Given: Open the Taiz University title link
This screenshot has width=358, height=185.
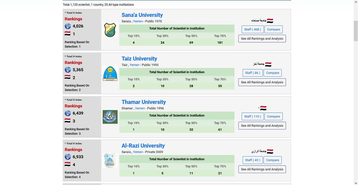Looking at the screenshot, I should [139, 58].
